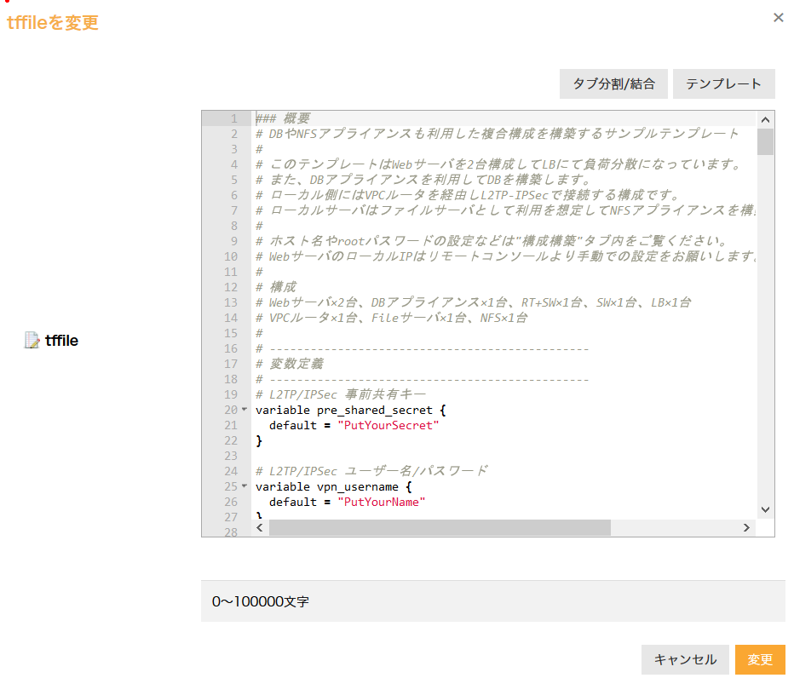
Task: Click the "PutYourName" string value
Action: (381, 502)
